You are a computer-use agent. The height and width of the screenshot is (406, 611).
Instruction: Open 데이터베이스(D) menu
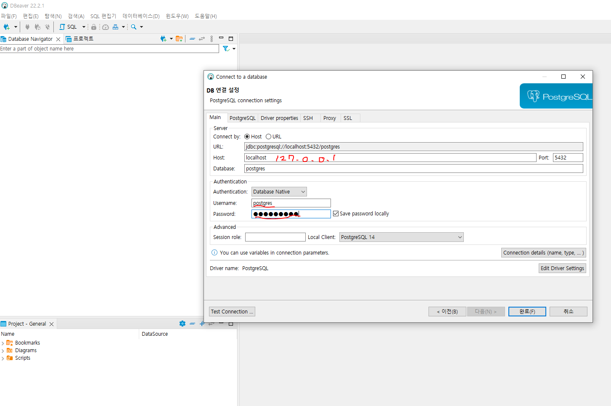[141, 16]
